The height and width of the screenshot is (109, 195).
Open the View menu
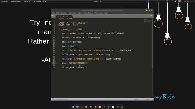pos(75,13)
